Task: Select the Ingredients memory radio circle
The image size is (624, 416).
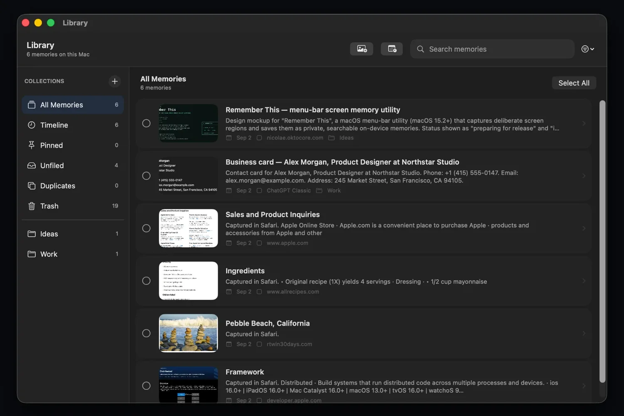Action: 146,281
